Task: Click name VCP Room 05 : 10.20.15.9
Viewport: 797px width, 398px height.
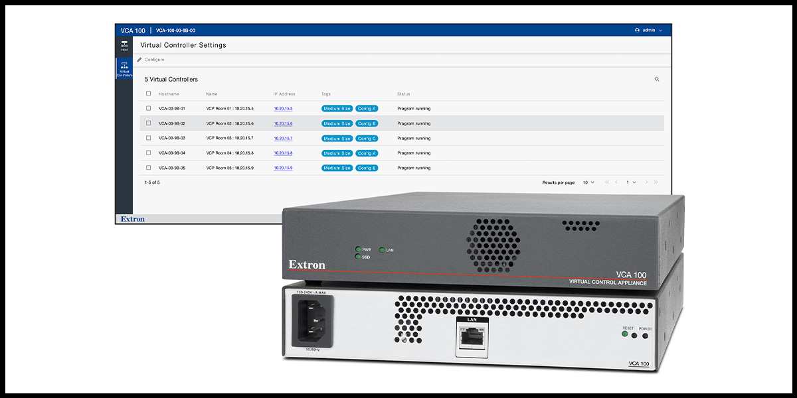Action: coord(230,168)
